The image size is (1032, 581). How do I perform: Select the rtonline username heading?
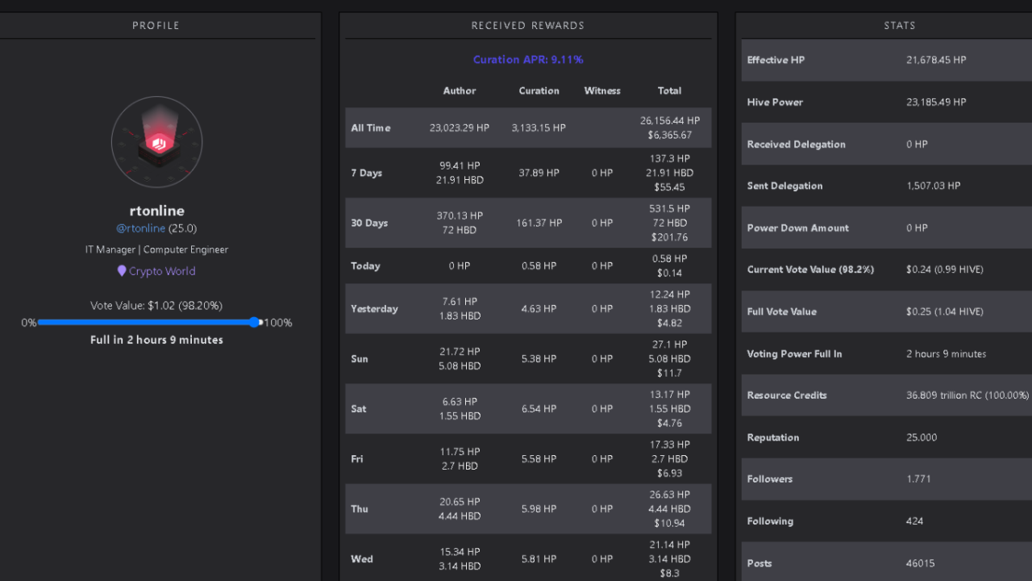[156, 211]
